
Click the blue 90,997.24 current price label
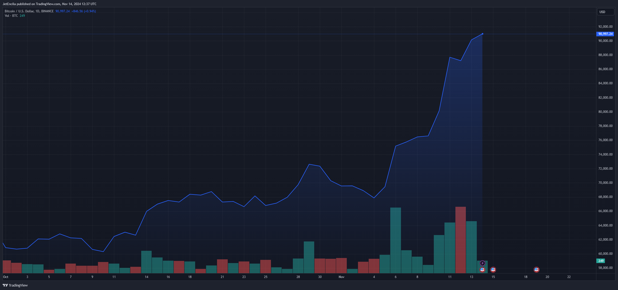click(605, 34)
